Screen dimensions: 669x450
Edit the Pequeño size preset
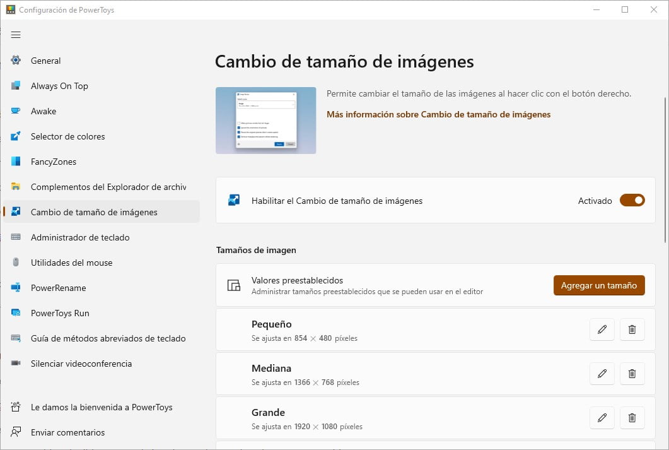[x=602, y=329]
